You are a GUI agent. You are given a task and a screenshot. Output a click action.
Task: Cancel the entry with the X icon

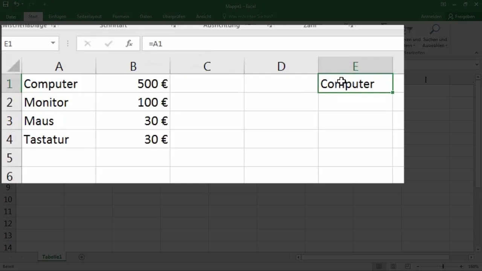pos(87,44)
